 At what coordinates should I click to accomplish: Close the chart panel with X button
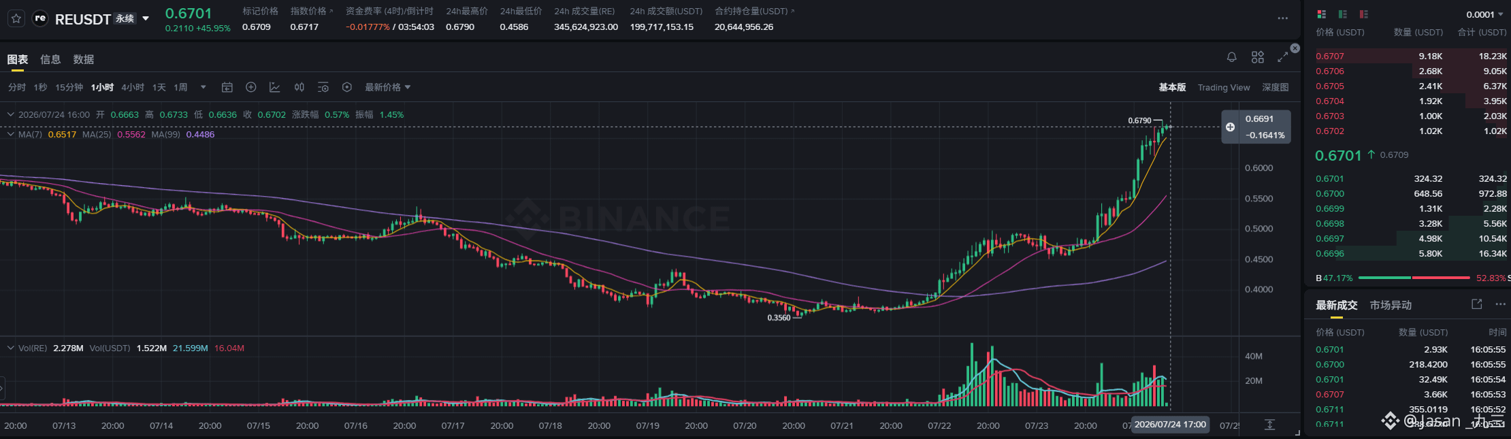point(1295,48)
